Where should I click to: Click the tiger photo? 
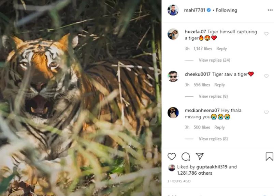tap(81, 98)
